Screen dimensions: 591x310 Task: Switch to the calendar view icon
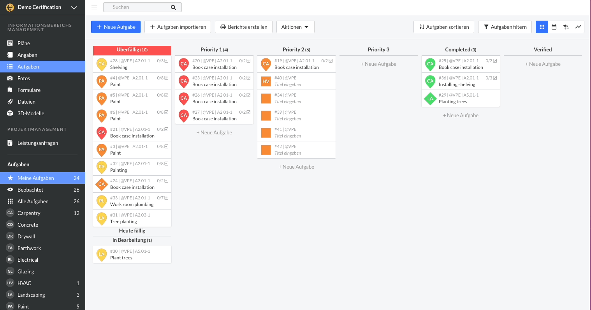point(554,27)
